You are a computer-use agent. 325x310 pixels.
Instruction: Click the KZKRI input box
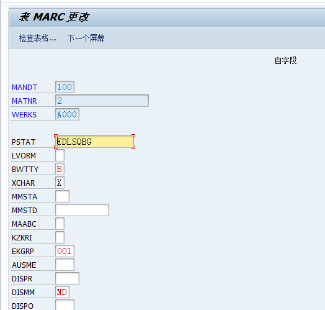click(x=60, y=237)
